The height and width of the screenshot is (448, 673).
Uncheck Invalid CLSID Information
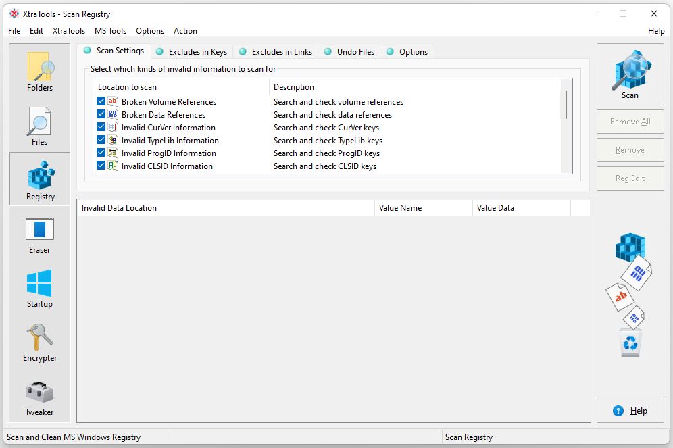click(101, 166)
